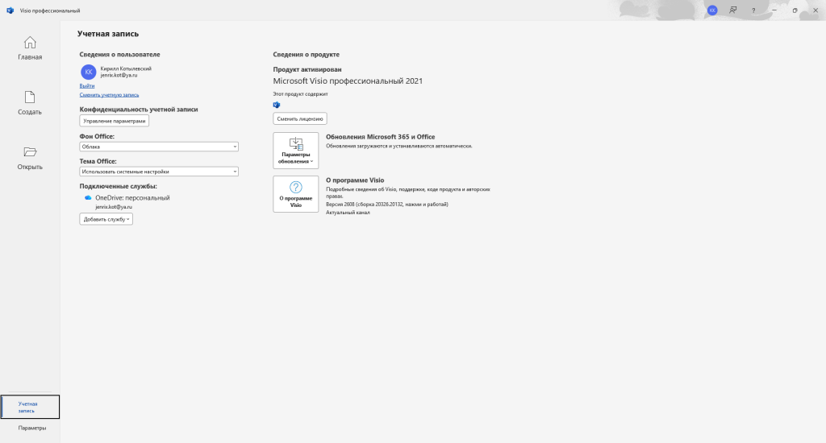This screenshot has height=443, width=826.
Task: Click the Версия 2608 build text
Action: (x=387, y=204)
